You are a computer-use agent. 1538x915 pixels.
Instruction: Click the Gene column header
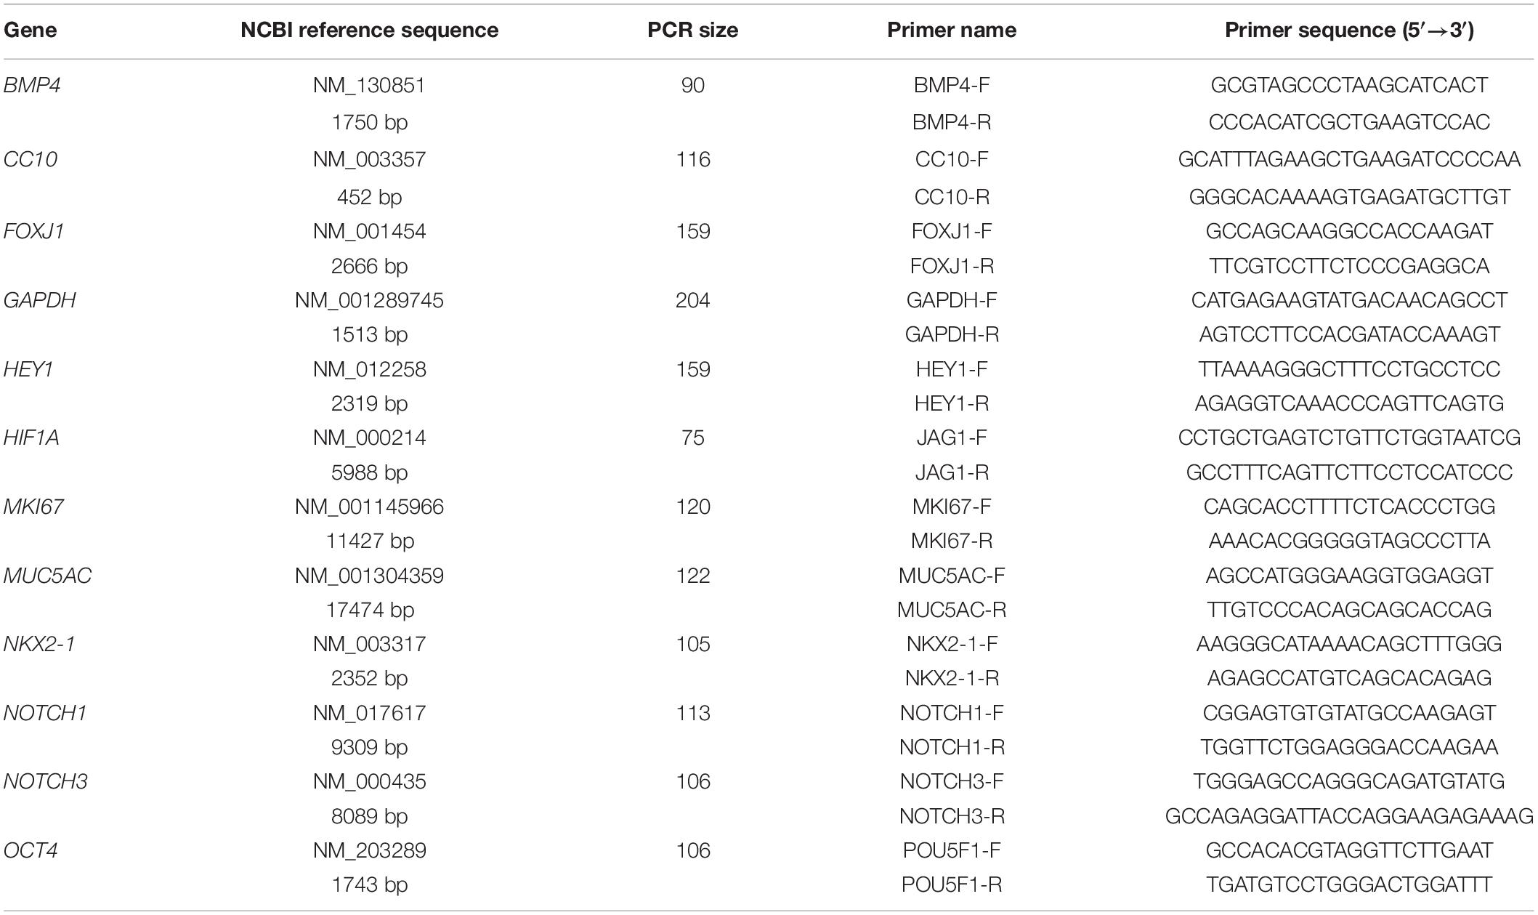[x=30, y=30]
